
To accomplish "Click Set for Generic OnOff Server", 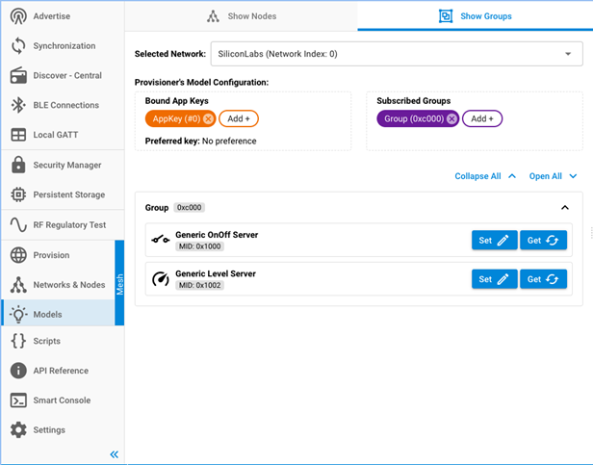I will point(494,240).
